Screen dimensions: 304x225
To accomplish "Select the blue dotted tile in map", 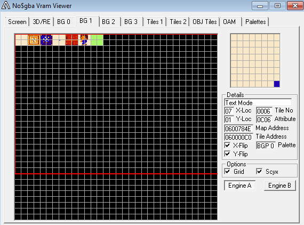I will click(x=46, y=40).
